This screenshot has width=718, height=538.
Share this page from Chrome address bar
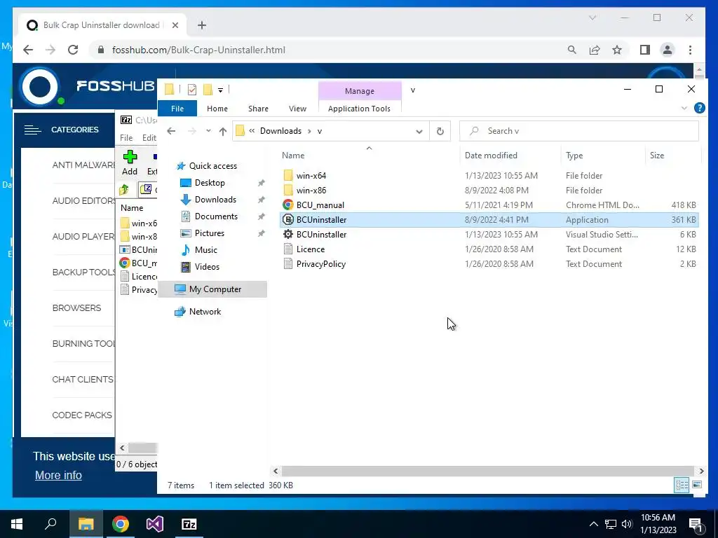pos(595,50)
